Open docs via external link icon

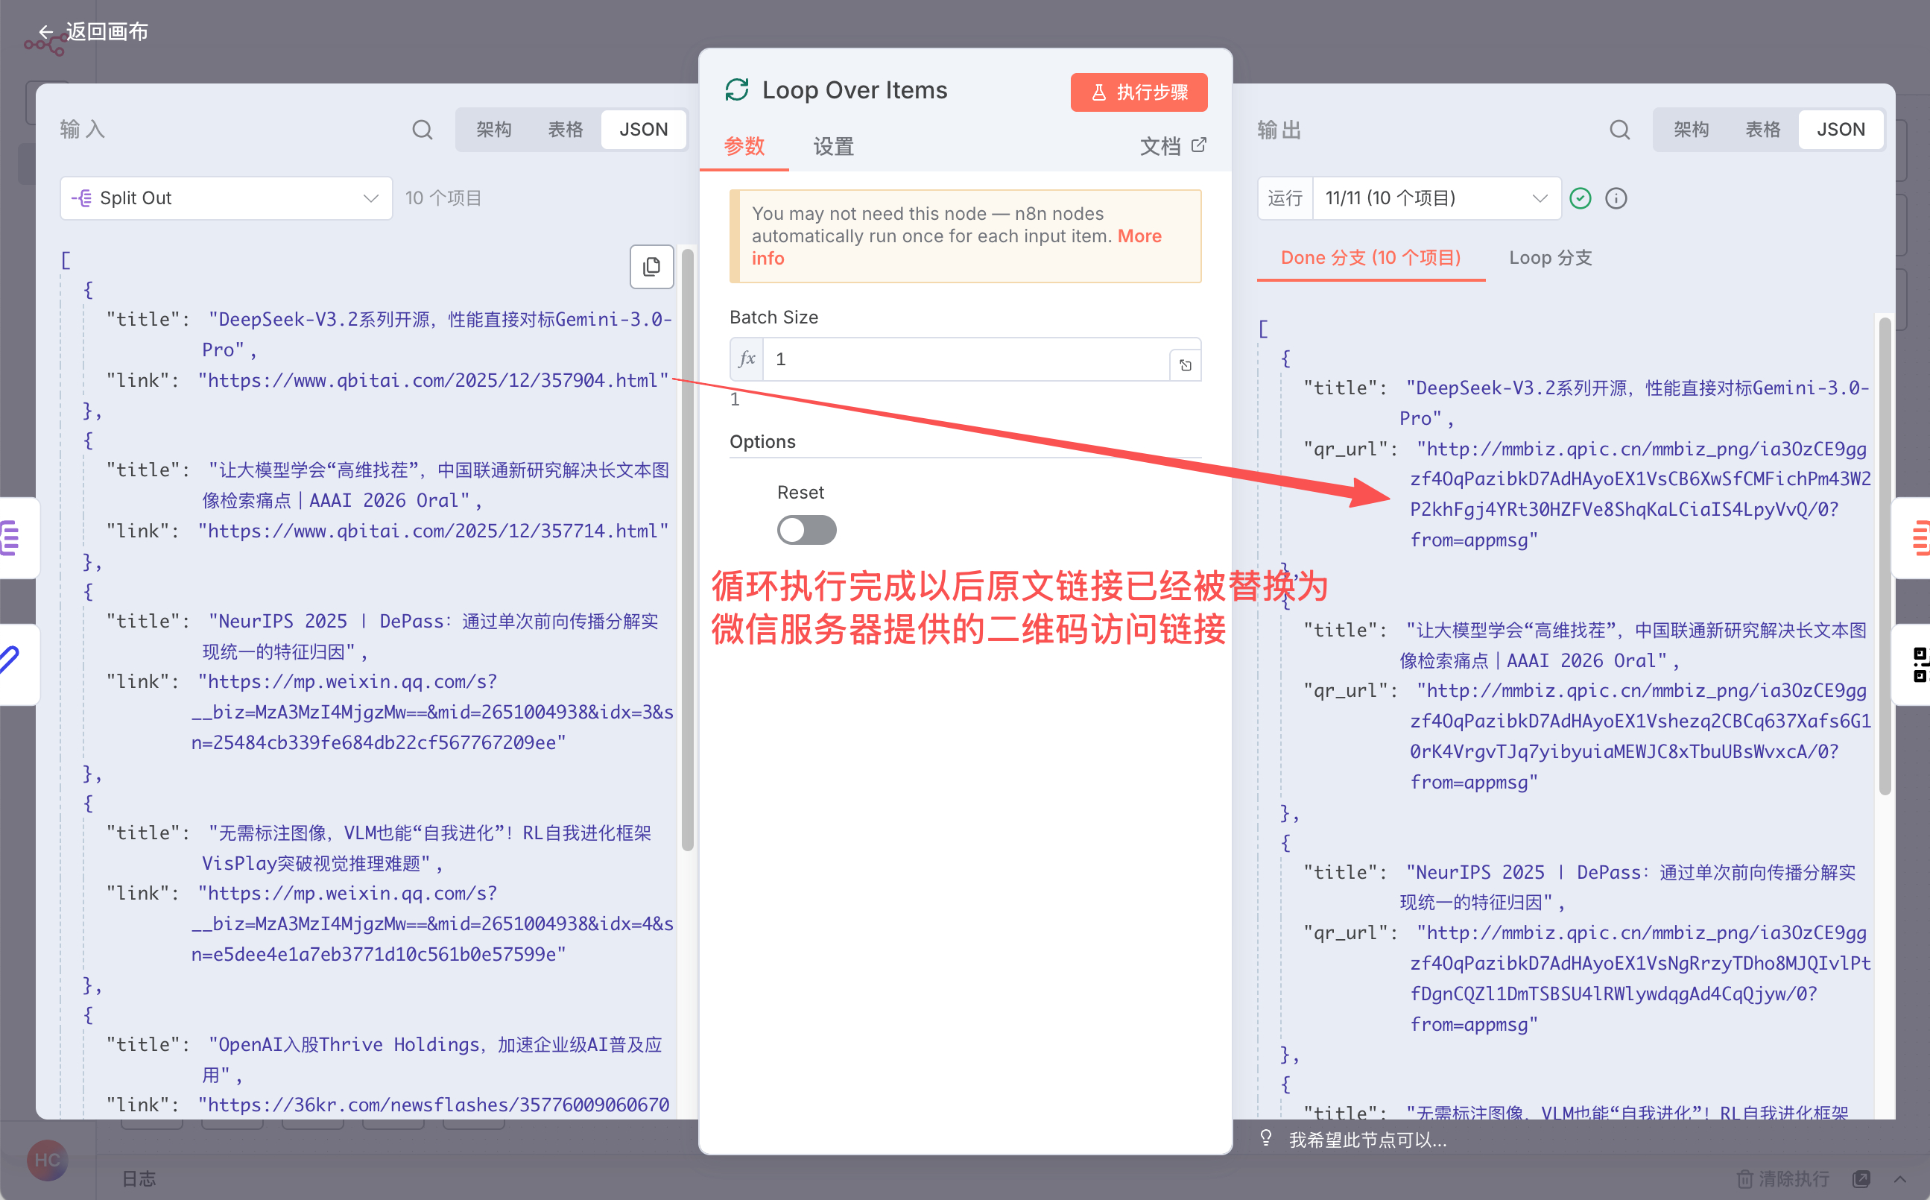[x=1200, y=145]
